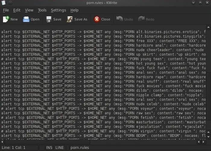Click the rule line containing "nude celeb"
Screen dimensions: 211x151
(103, 104)
